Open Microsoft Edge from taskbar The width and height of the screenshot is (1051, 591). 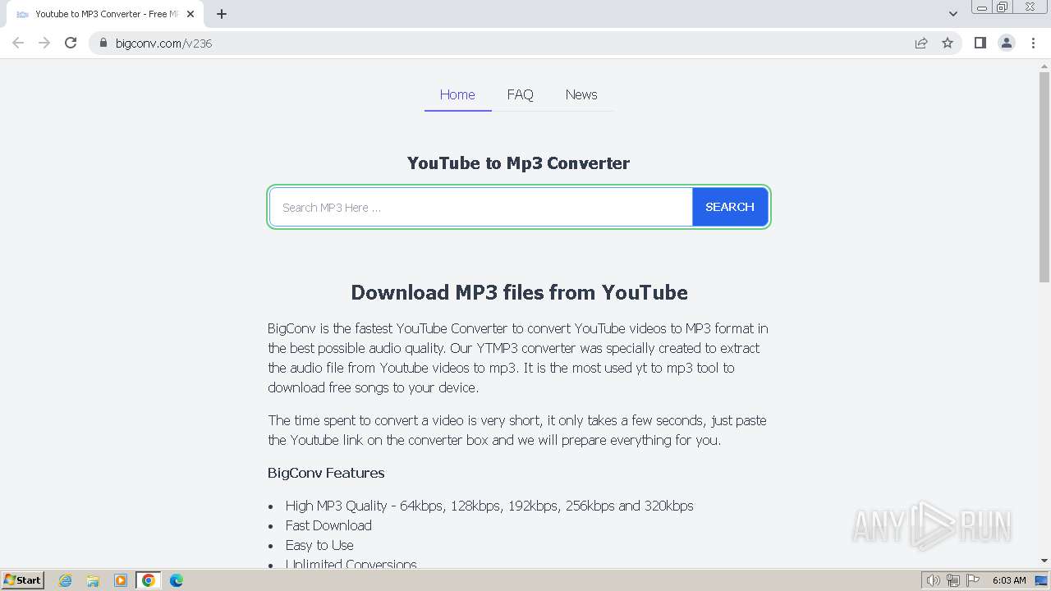177,580
